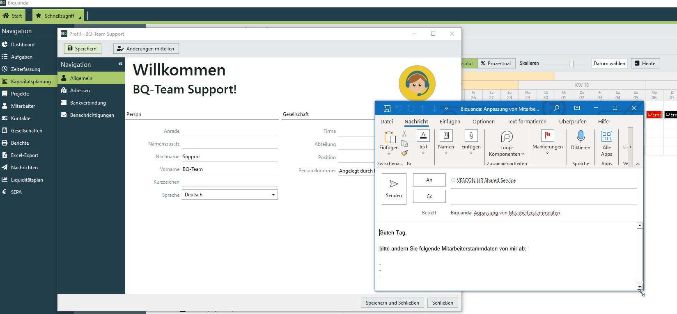Click the presence circle beside VESCON HR Shared Service
Screen dimensions: 677x314
pos(453,180)
